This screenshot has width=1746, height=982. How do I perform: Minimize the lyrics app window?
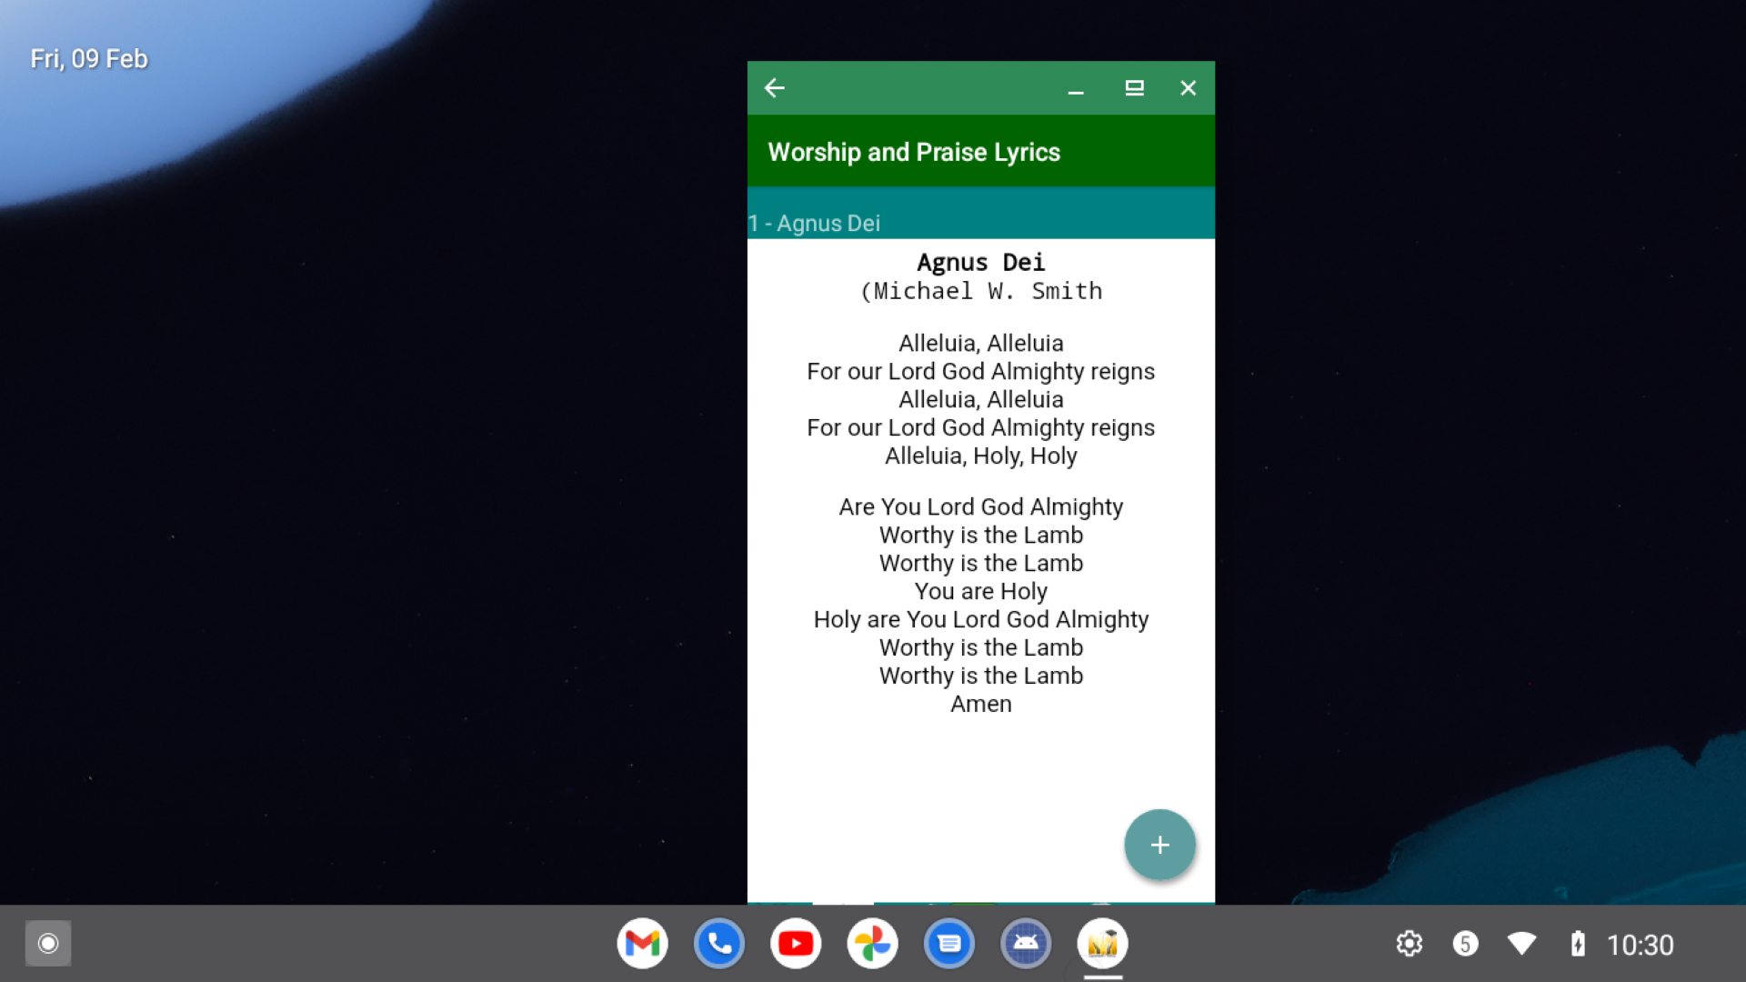tap(1076, 89)
